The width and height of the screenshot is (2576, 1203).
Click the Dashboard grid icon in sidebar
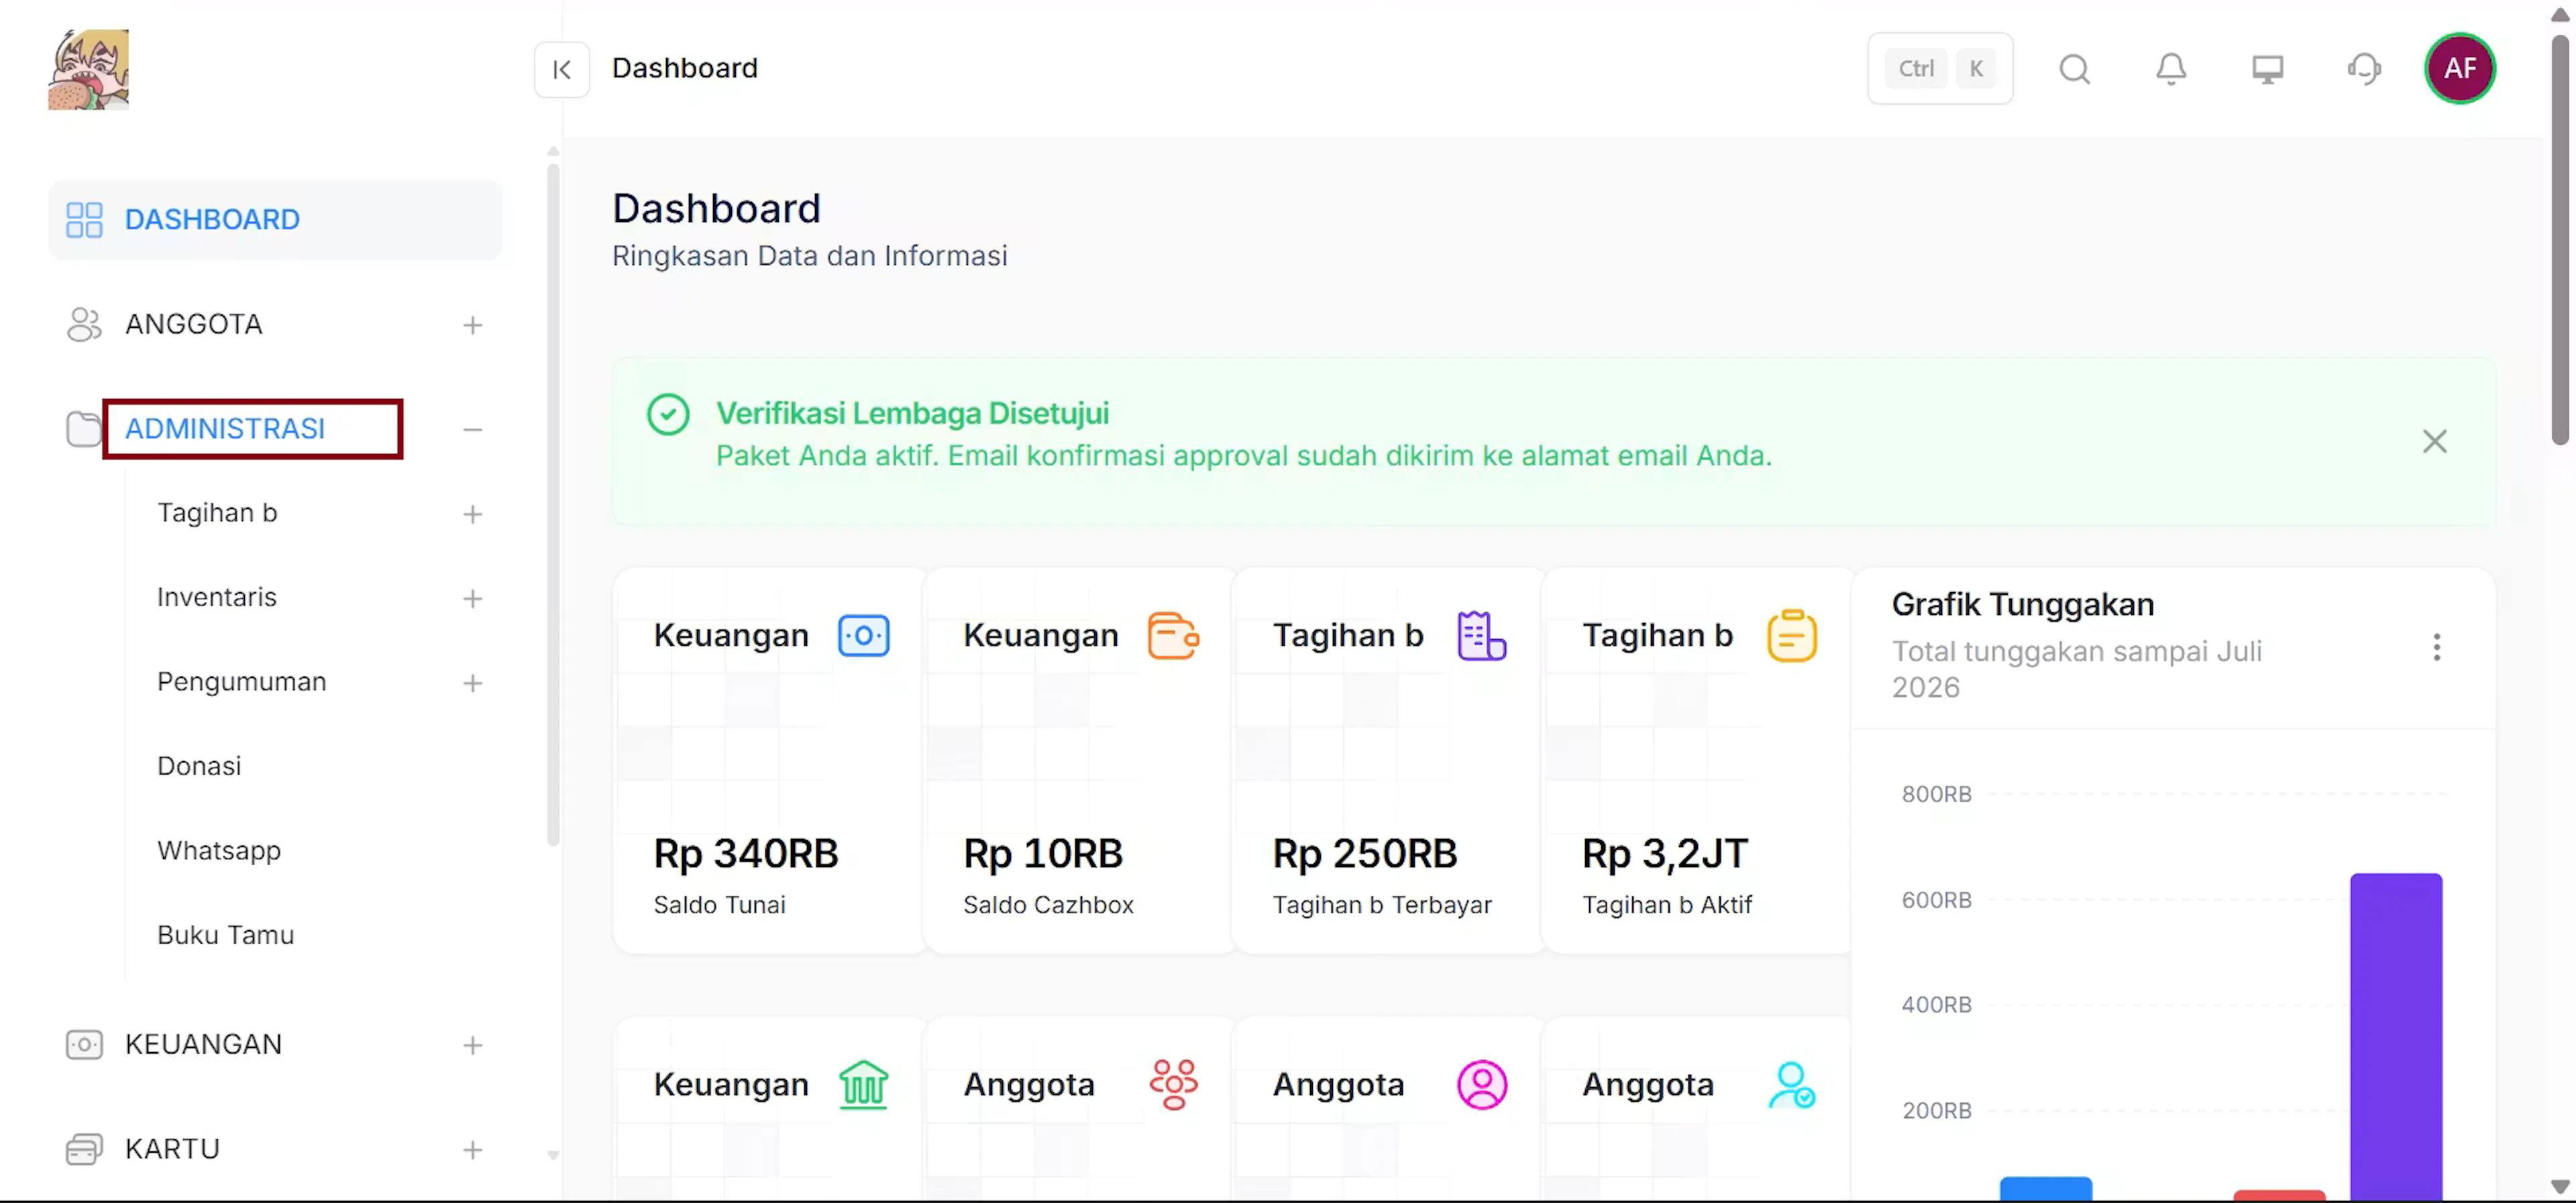click(84, 220)
